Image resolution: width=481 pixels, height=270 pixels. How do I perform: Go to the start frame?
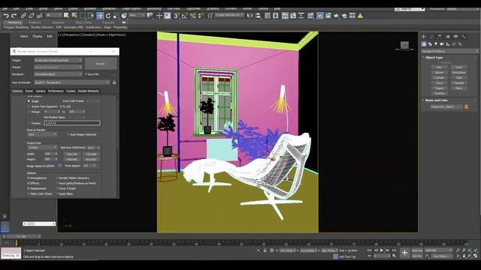369,250
